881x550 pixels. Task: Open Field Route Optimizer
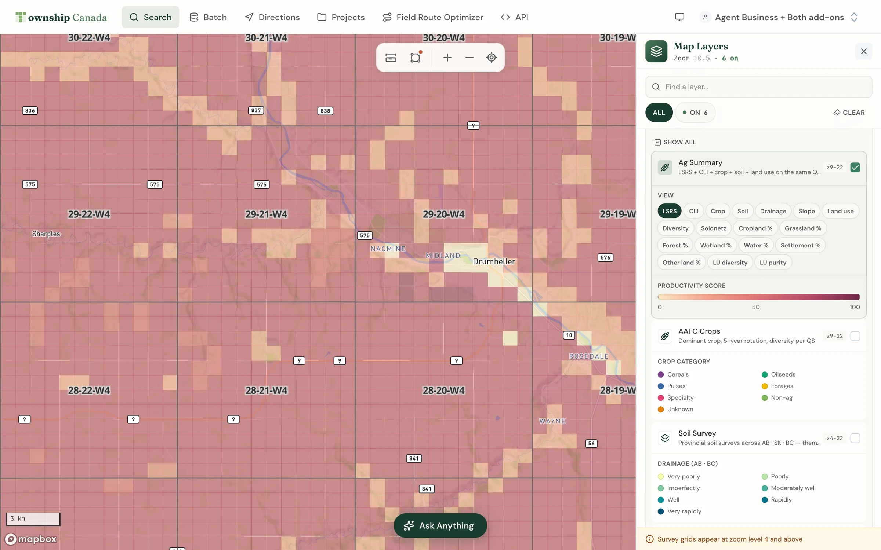pyautogui.click(x=433, y=17)
